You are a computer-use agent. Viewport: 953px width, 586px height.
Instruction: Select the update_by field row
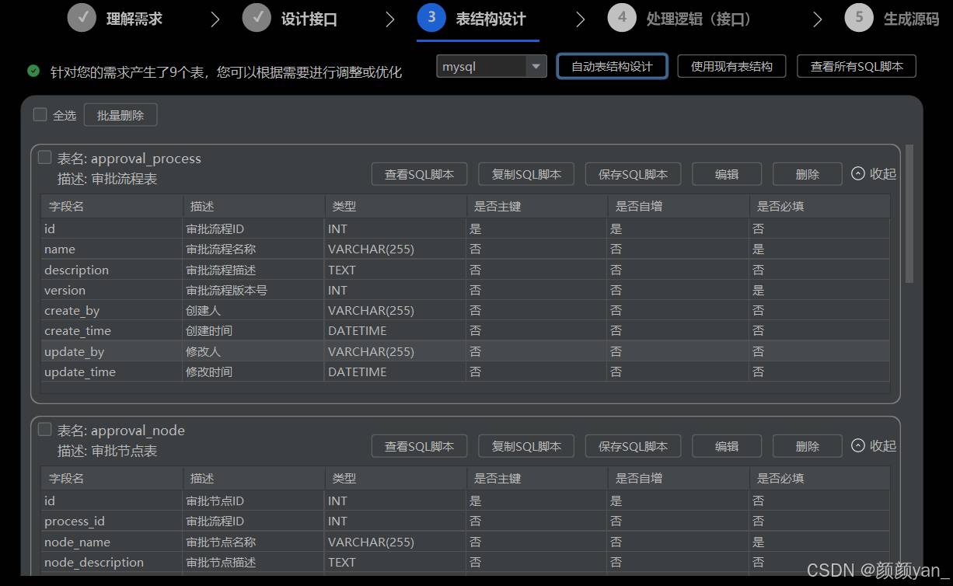(x=75, y=351)
